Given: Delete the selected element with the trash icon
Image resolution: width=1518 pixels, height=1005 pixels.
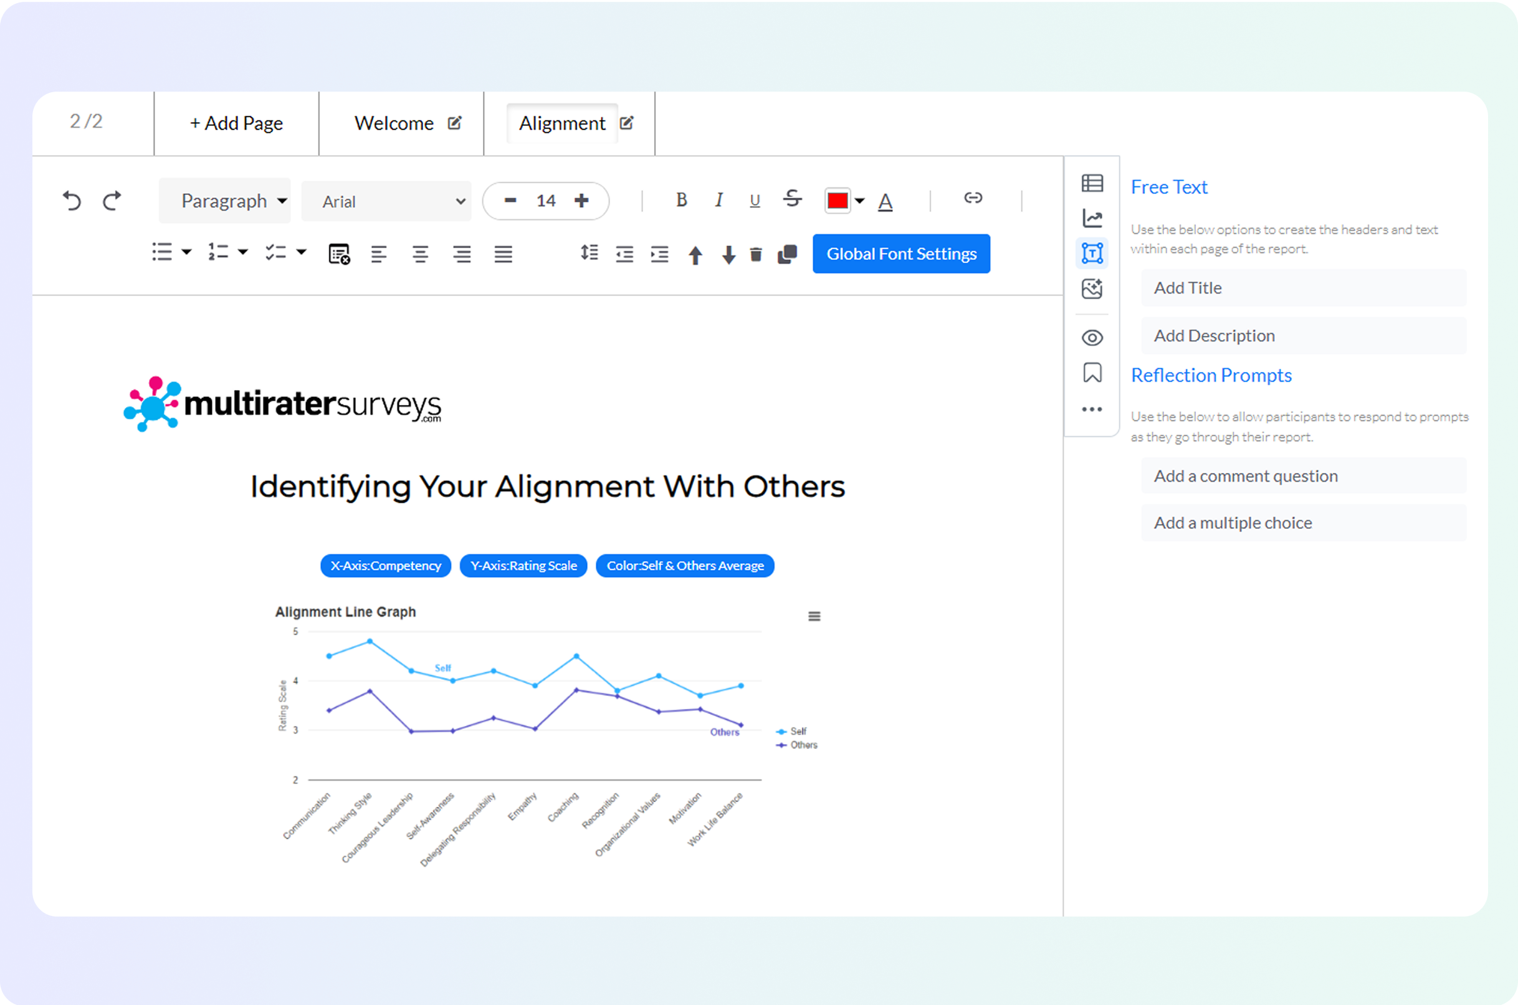Looking at the screenshot, I should (756, 254).
